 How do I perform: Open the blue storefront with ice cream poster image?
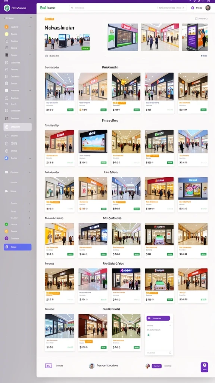[x=193, y=189]
